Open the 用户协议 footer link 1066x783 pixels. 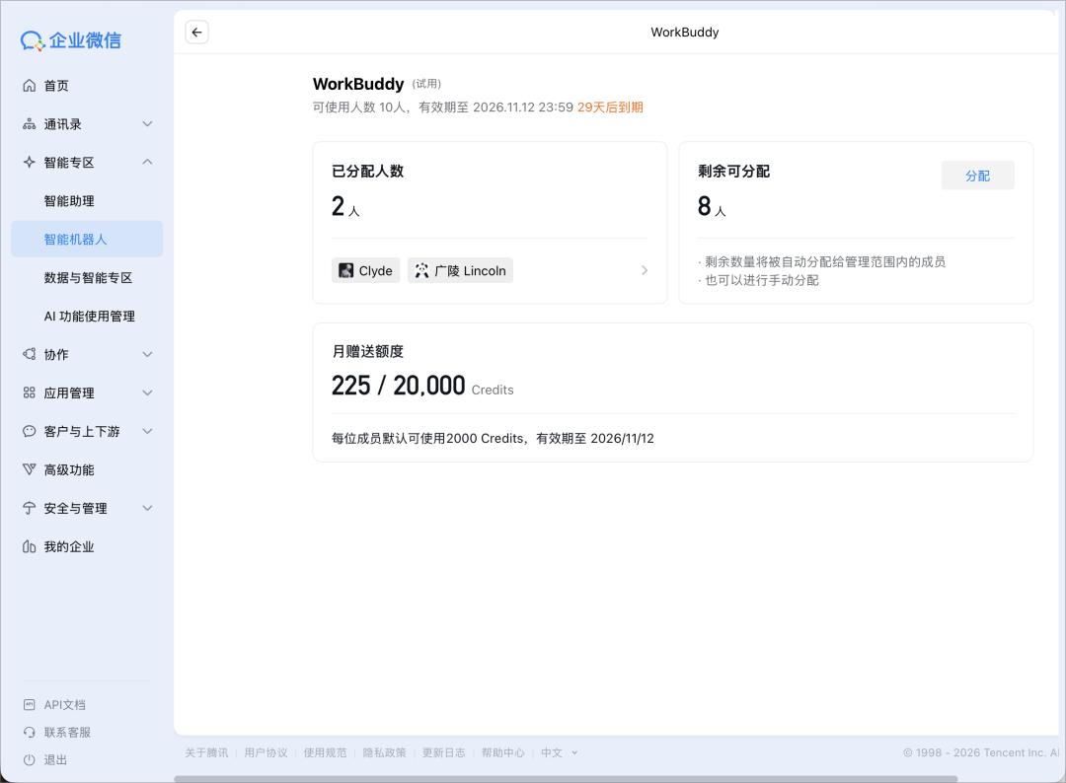coord(266,753)
